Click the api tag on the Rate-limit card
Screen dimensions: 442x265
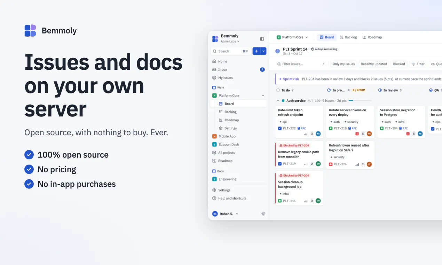point(283,122)
